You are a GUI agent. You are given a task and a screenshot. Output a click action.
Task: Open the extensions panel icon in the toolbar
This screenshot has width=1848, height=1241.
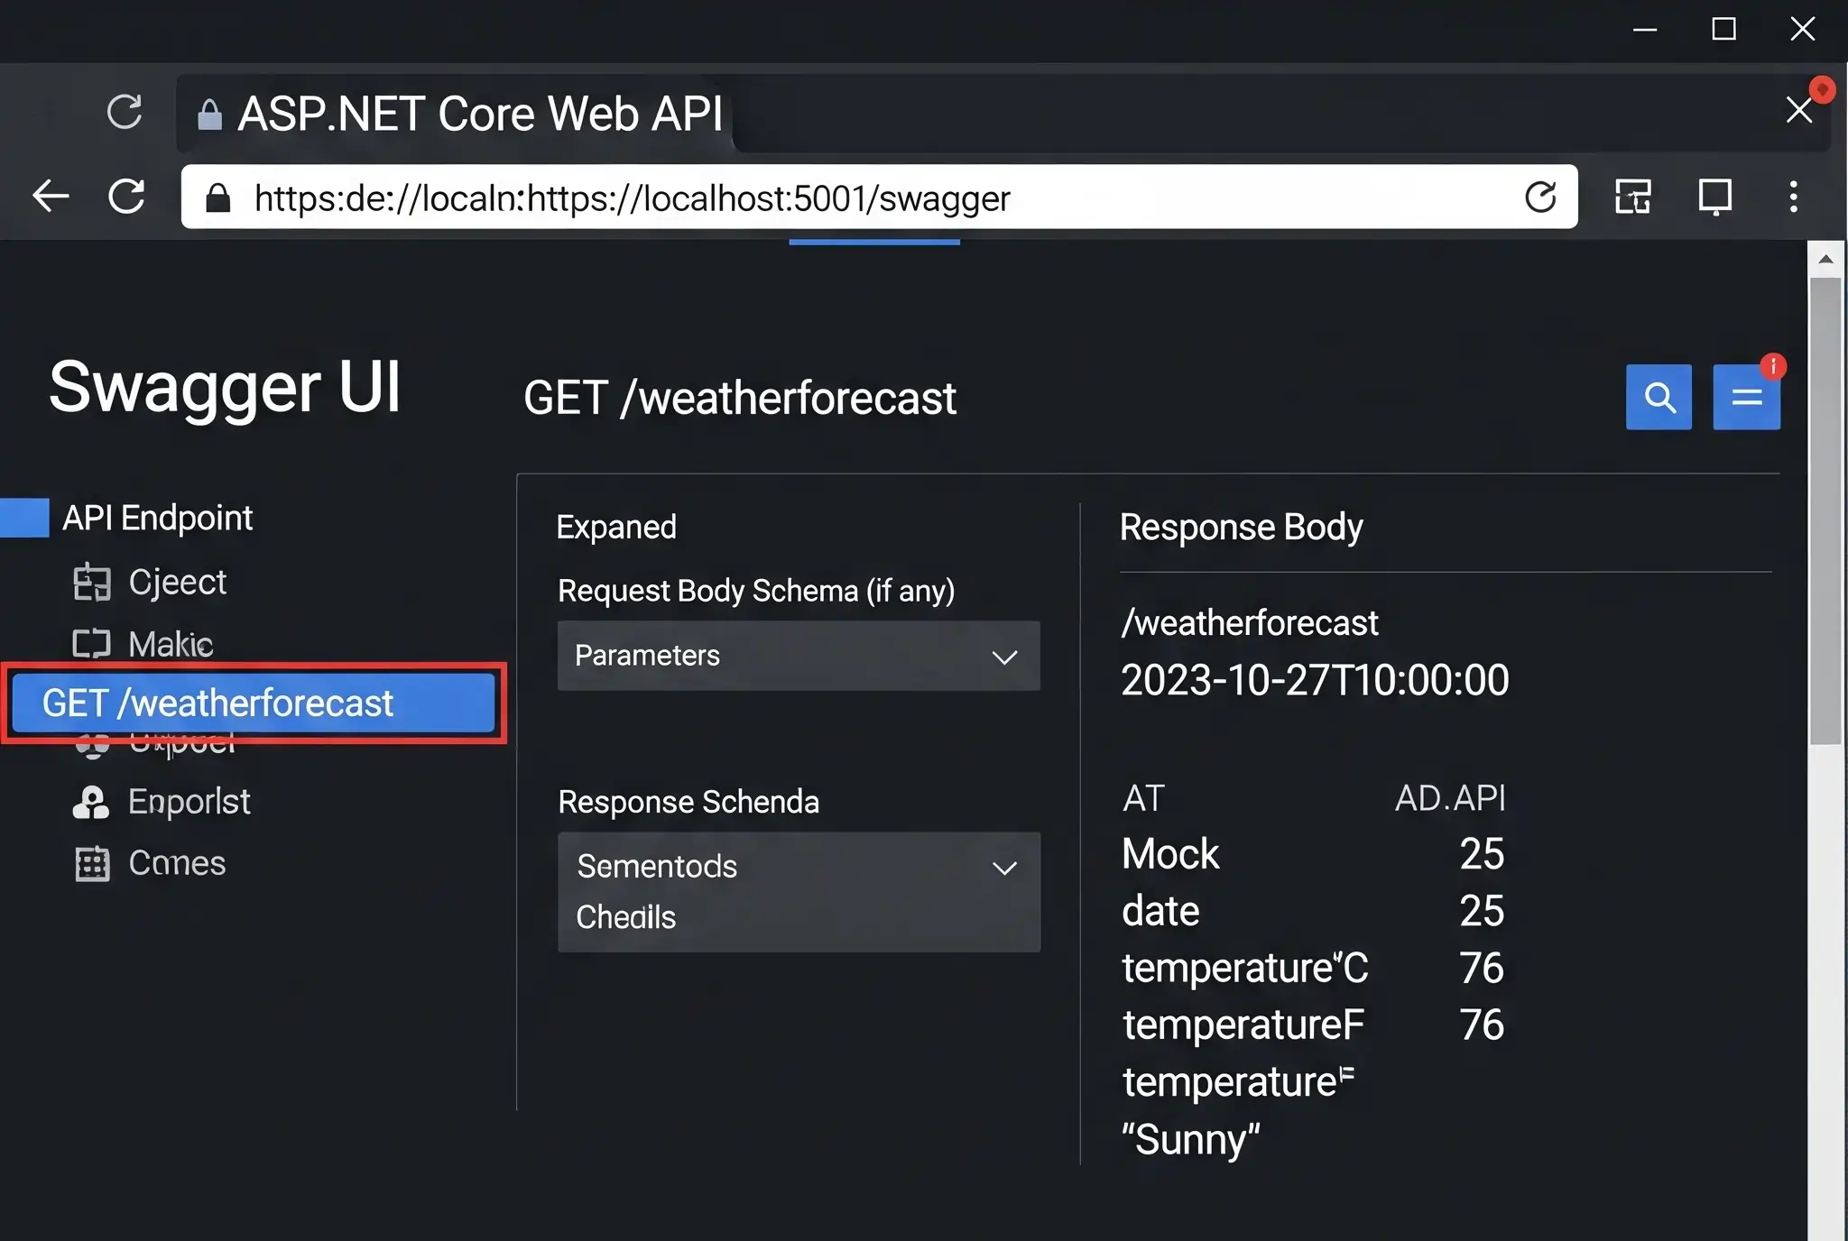point(1633,197)
